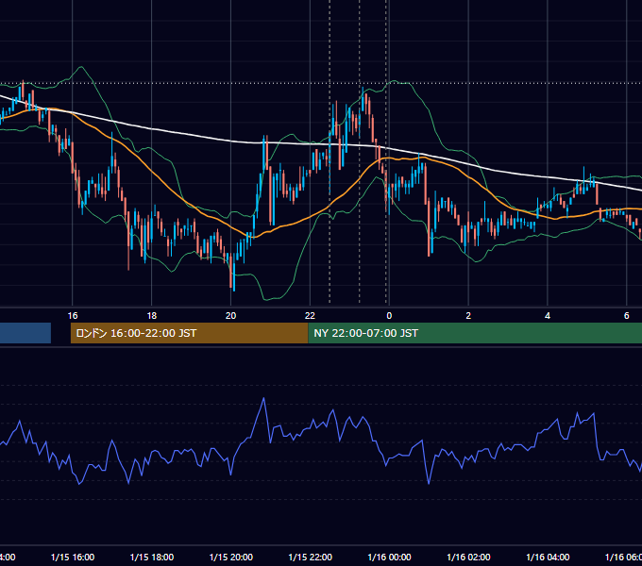This screenshot has width=642, height=566.
Task: Click the '18' hour label on upper axis
Action: click(x=151, y=315)
